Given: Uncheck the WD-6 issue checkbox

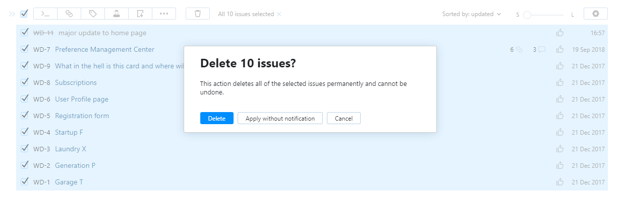Looking at the screenshot, I should [24, 99].
